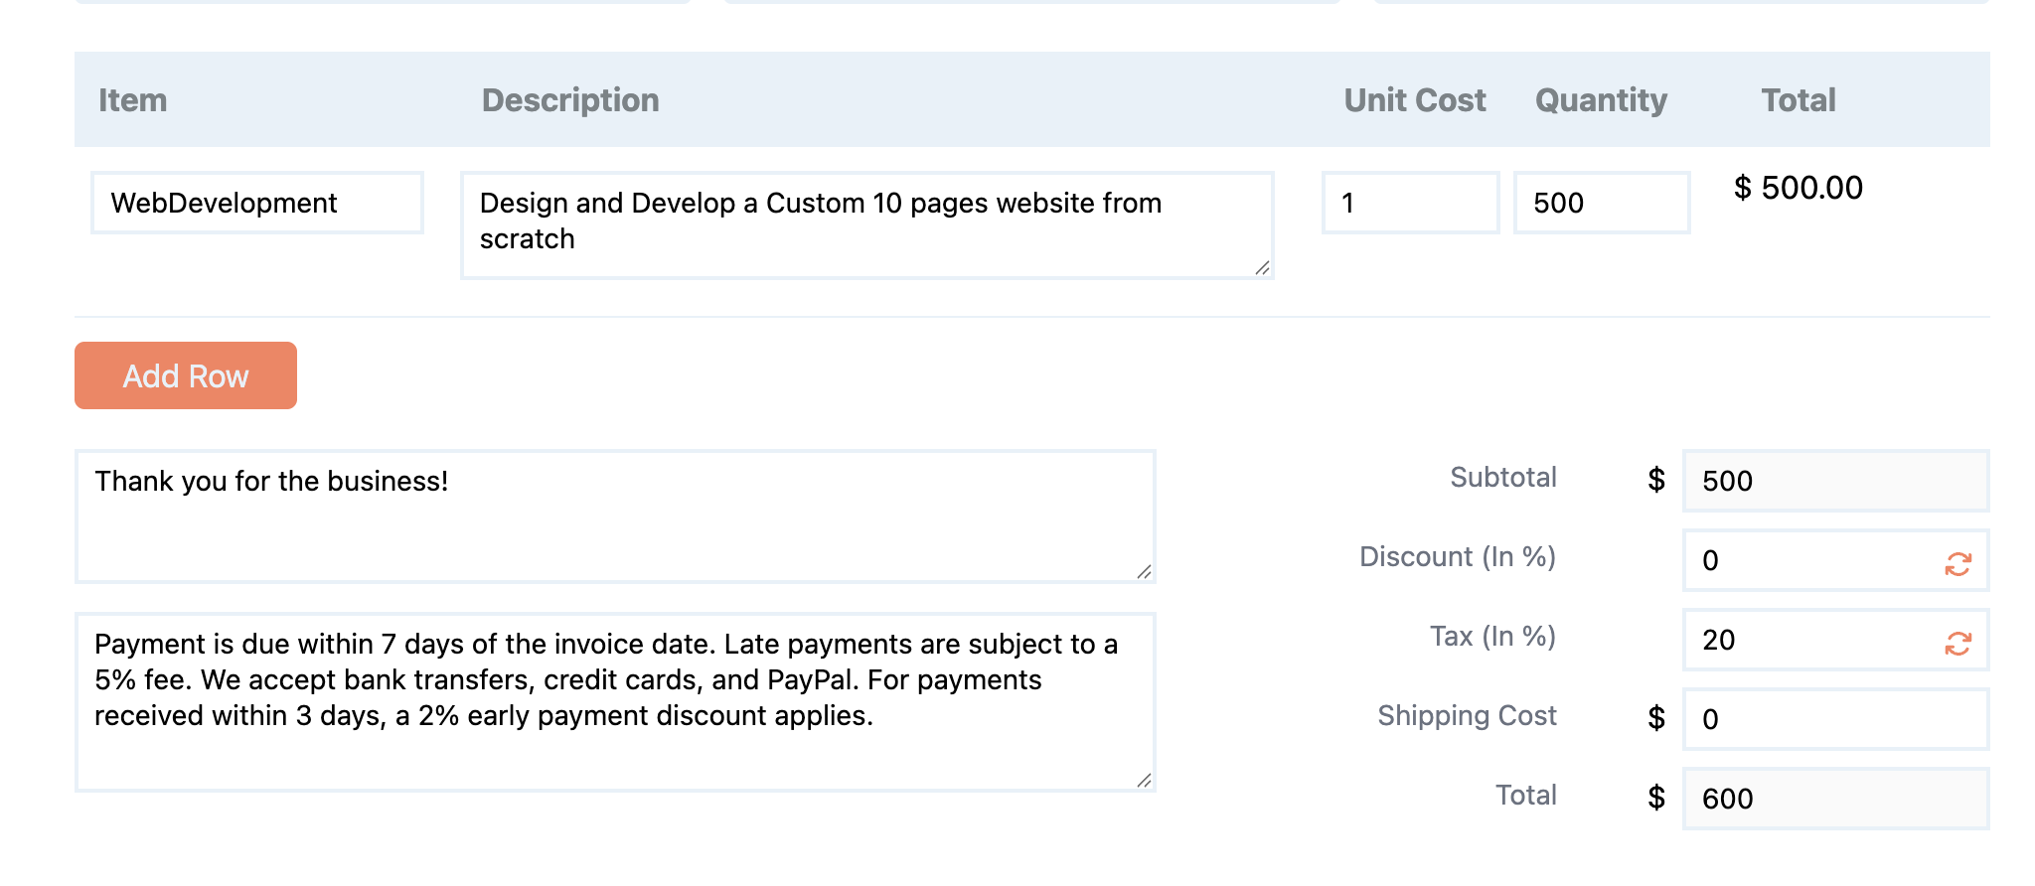
Task: Click the Shipping Cost input field
Action: [1833, 719]
